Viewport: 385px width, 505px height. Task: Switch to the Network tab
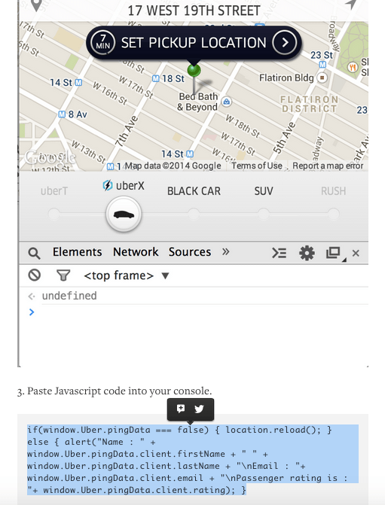(x=136, y=252)
